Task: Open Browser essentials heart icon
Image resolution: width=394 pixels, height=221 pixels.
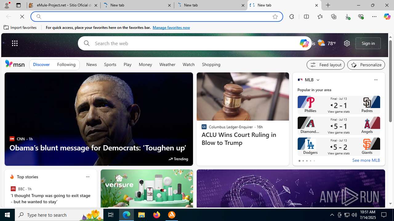Action: point(361,17)
